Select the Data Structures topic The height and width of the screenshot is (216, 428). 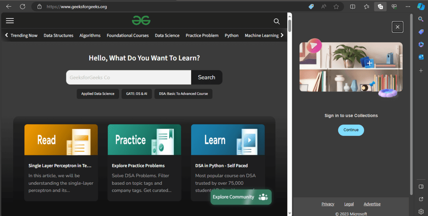click(59, 35)
